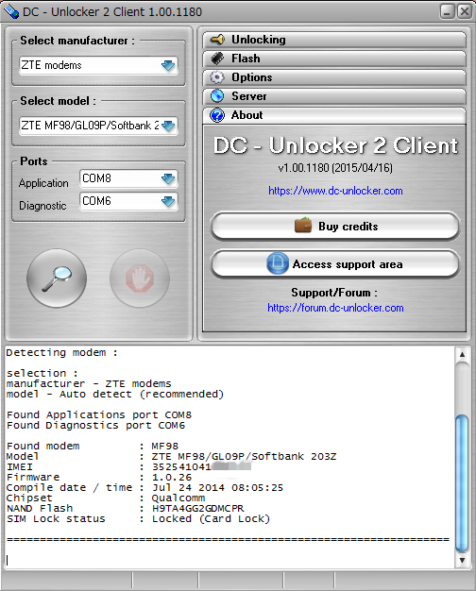The width and height of the screenshot is (476, 591).
Task: Click the wallet icon on Buy credits
Action: 303,226
